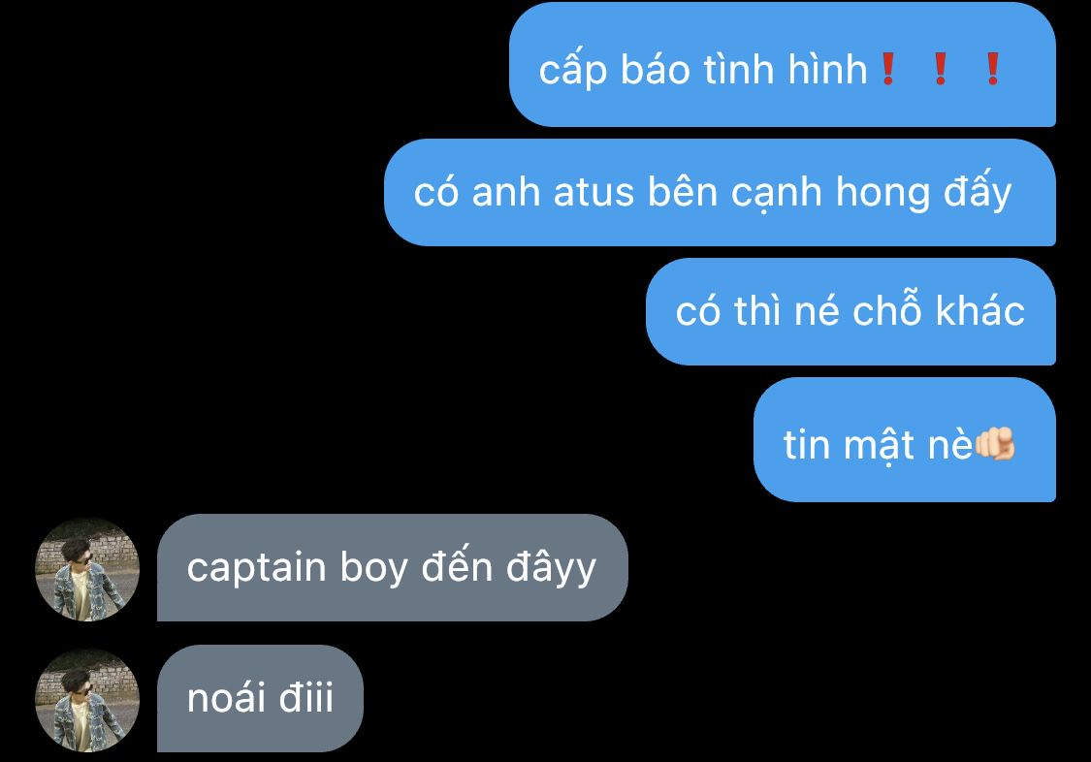The width and height of the screenshot is (1091, 762).
Task: Click the word 'điii' in the last message
Action: [x=306, y=698]
